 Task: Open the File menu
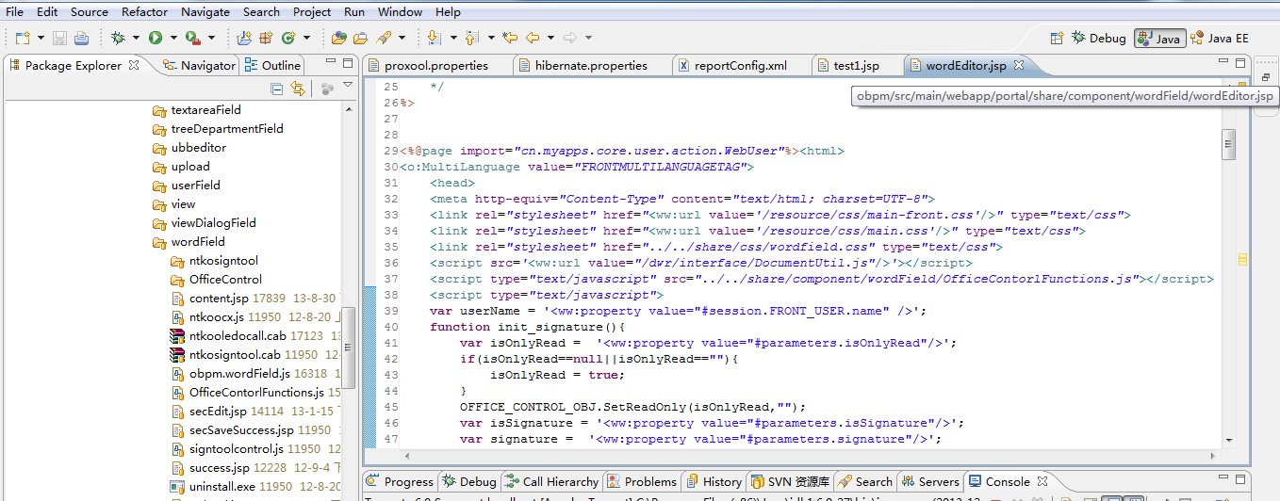[15, 11]
